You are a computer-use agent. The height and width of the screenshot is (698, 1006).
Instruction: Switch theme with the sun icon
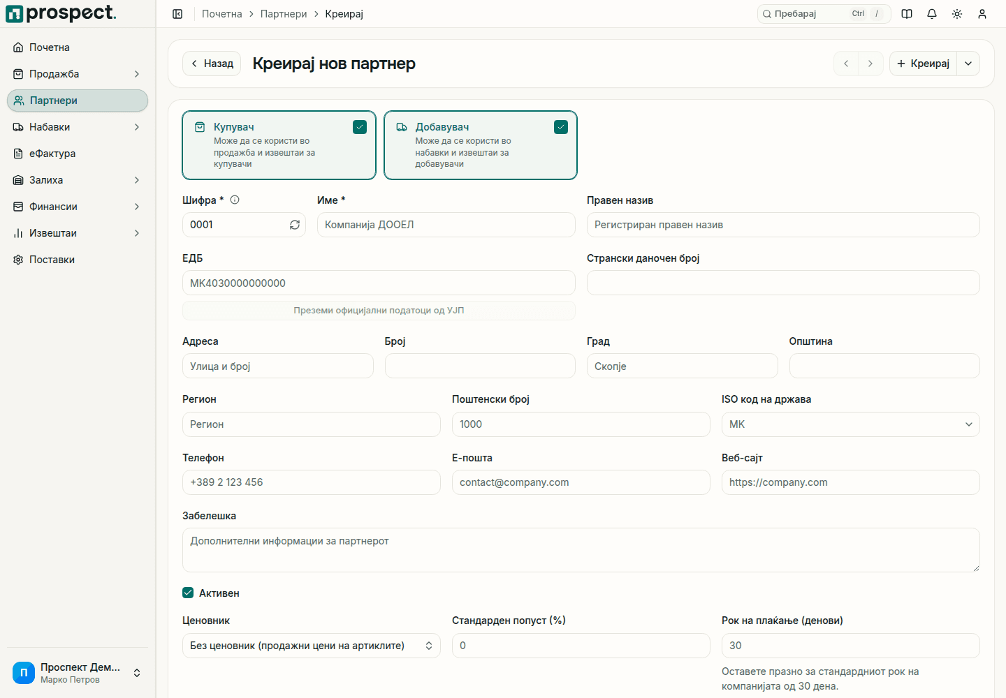tap(957, 14)
